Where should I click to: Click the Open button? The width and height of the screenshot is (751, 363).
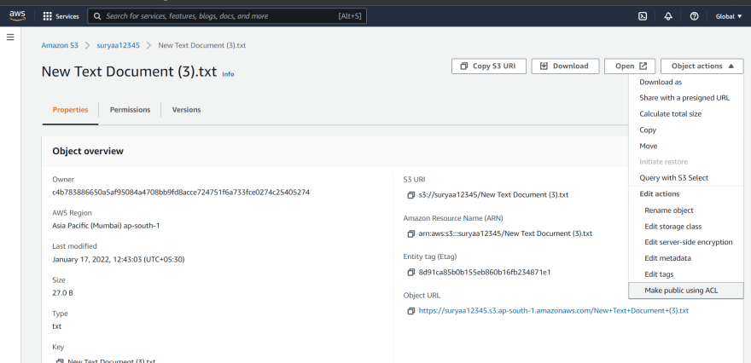630,66
